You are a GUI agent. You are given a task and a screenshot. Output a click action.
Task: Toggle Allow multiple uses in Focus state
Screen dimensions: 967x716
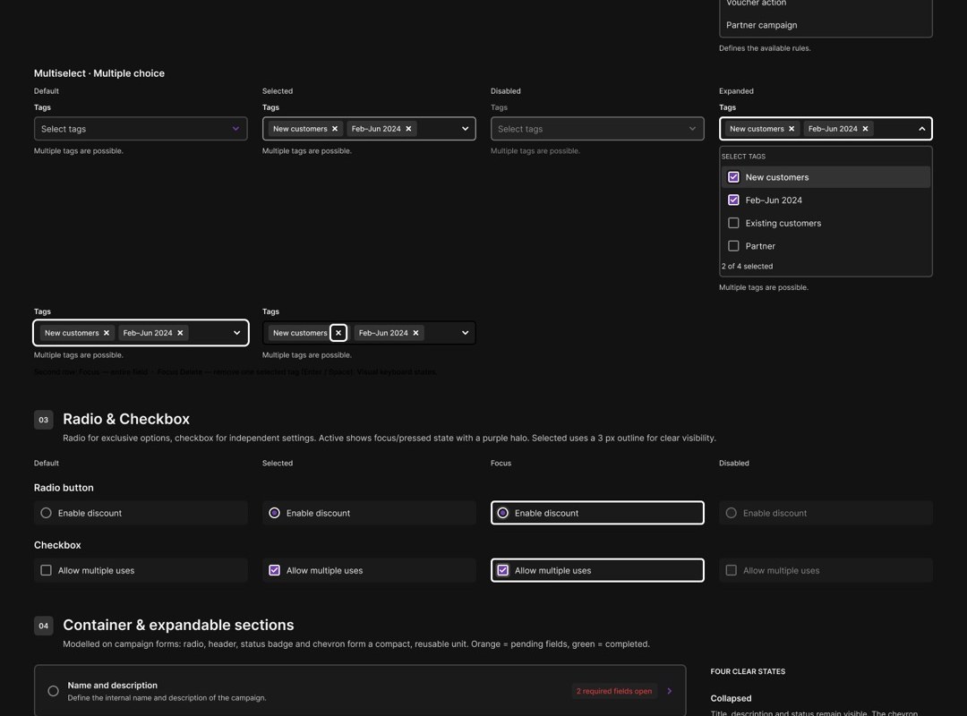point(502,570)
